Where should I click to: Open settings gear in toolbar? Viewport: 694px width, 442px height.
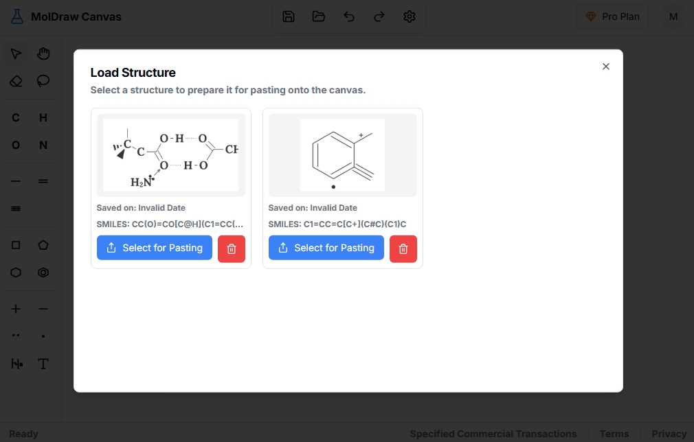[x=410, y=16]
